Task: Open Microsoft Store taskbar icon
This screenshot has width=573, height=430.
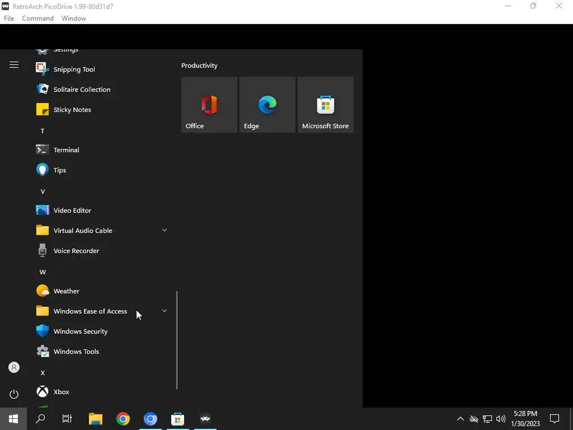Action: click(x=177, y=419)
